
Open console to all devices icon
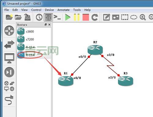click(57, 17)
